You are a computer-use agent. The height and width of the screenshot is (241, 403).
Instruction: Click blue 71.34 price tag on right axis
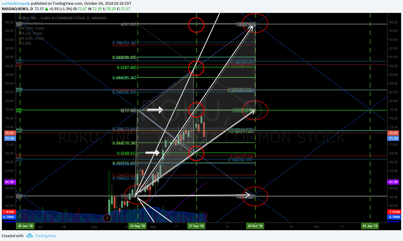coord(393,138)
